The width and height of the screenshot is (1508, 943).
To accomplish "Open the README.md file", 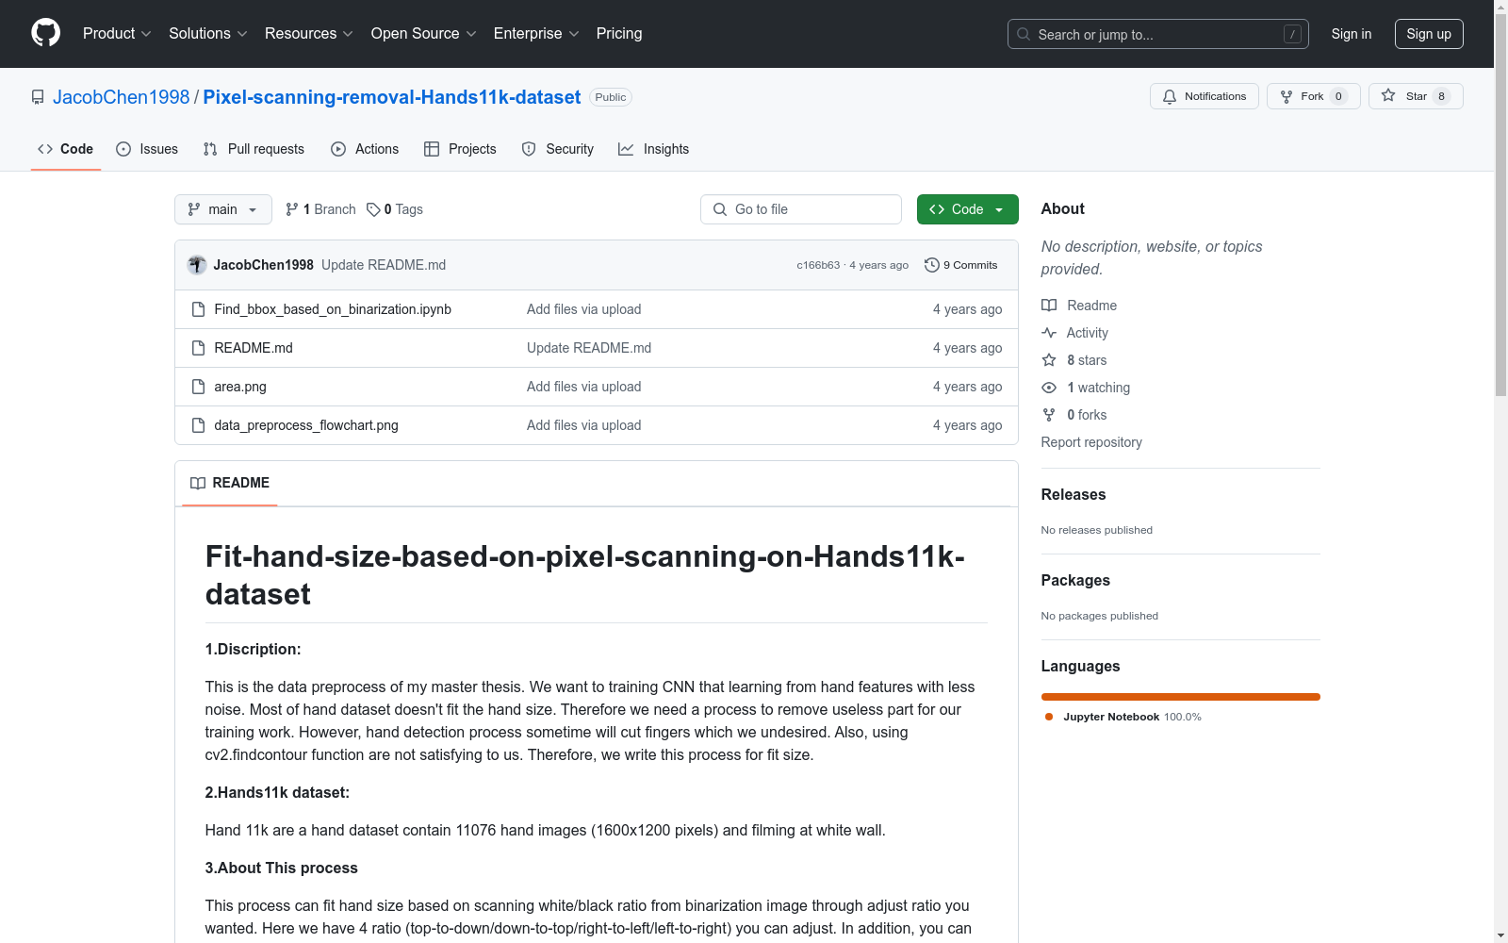I will coord(254,348).
